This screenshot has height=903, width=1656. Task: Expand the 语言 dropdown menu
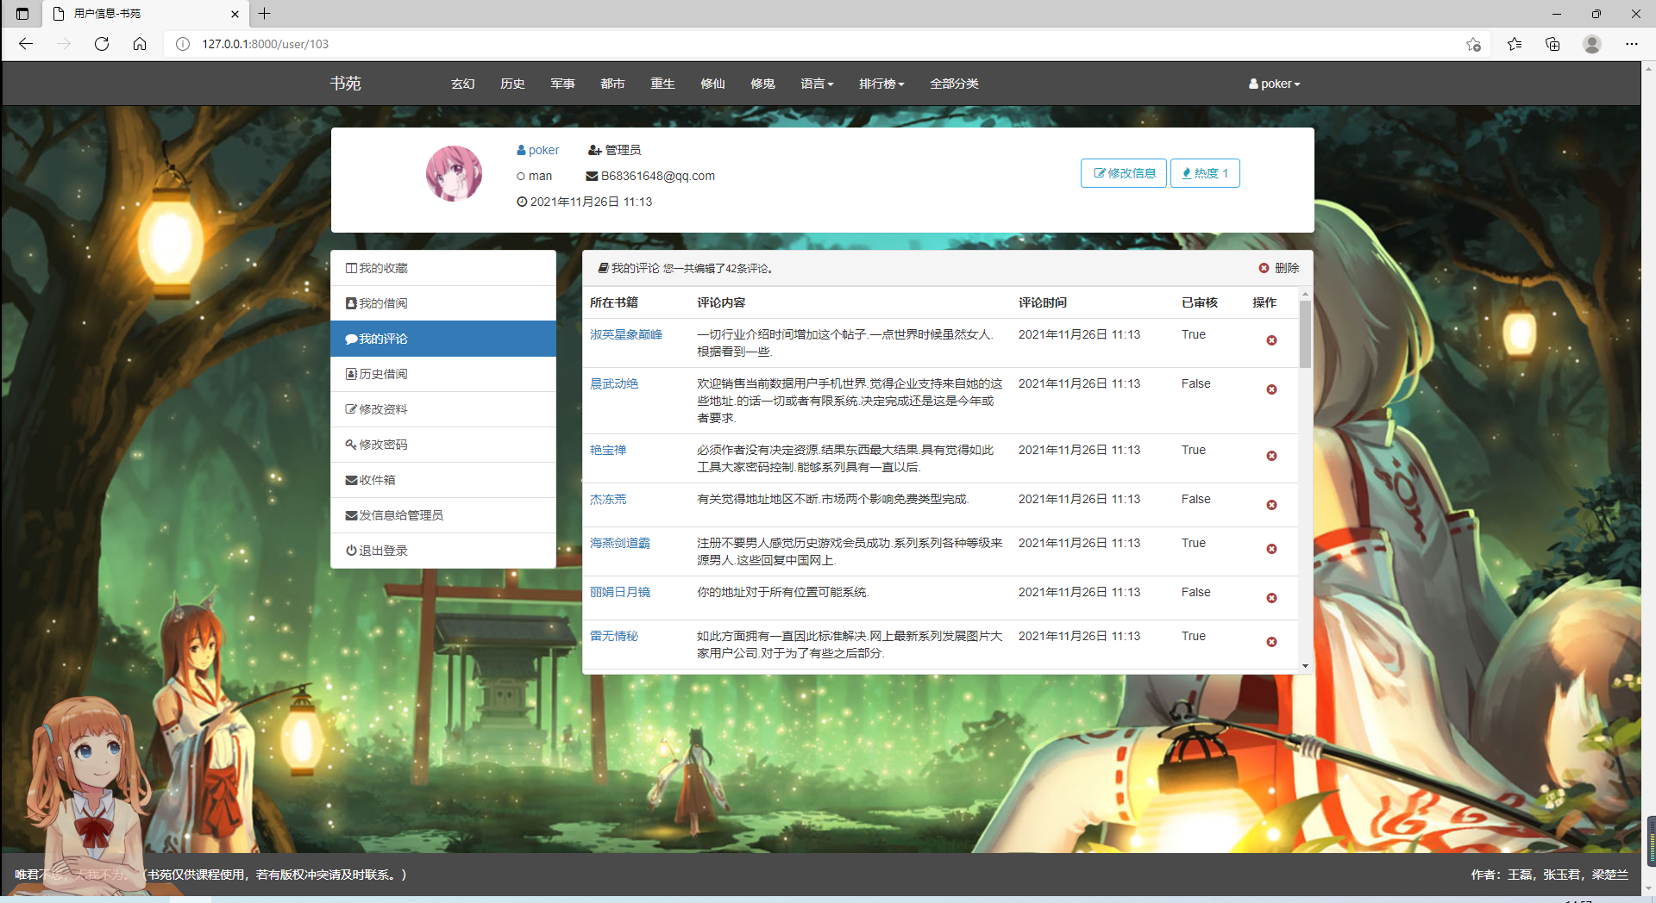817,84
